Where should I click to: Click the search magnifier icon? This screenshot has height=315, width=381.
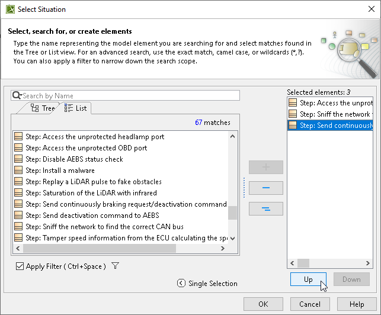click(x=16, y=95)
